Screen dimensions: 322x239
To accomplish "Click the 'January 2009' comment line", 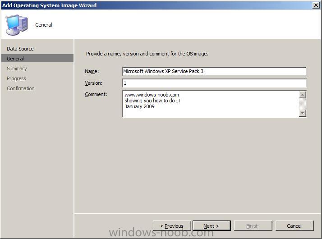I will pos(139,106).
